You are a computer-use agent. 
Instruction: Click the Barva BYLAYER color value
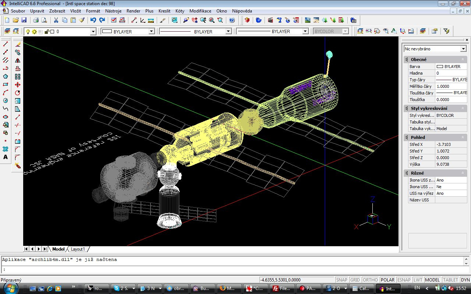click(451, 67)
